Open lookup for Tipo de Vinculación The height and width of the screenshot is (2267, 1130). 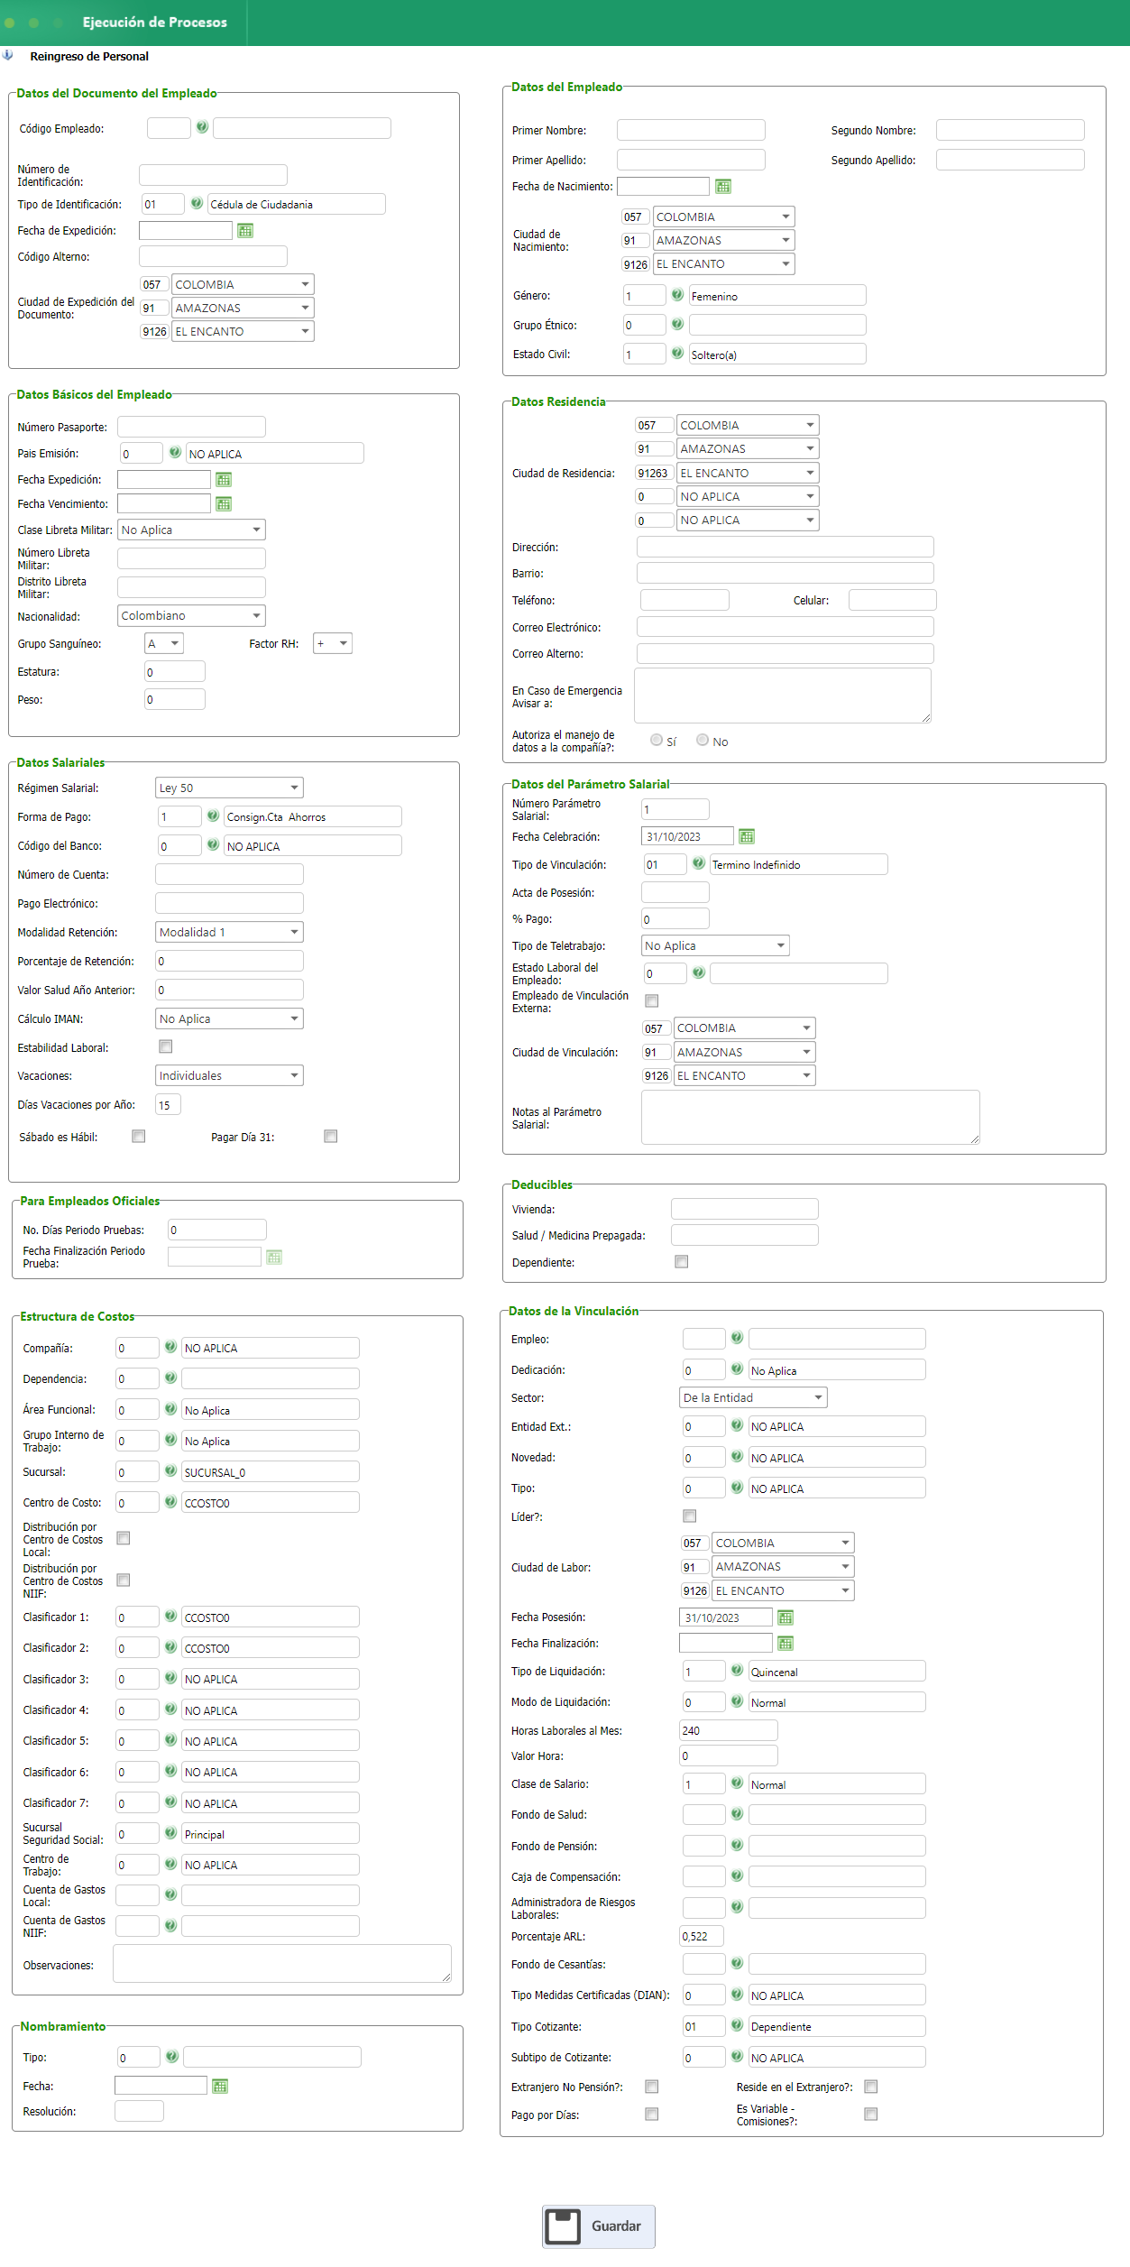point(698,863)
